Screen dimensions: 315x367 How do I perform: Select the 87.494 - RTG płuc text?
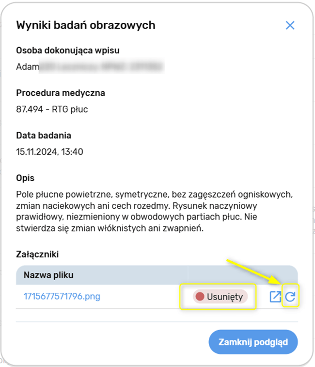[x=52, y=109]
